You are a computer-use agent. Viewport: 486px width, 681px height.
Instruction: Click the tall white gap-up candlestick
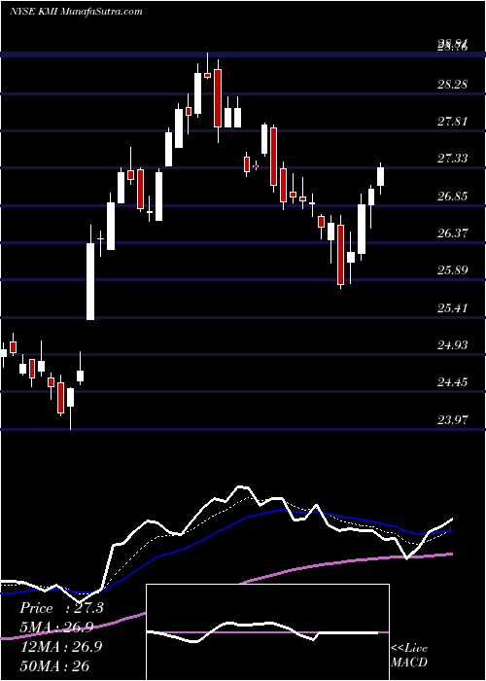click(90, 281)
